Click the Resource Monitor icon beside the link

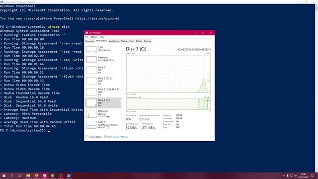coord(105,137)
